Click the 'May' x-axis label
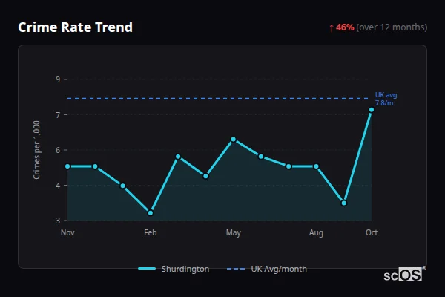Image resolution: width=445 pixels, height=297 pixels. [234, 233]
